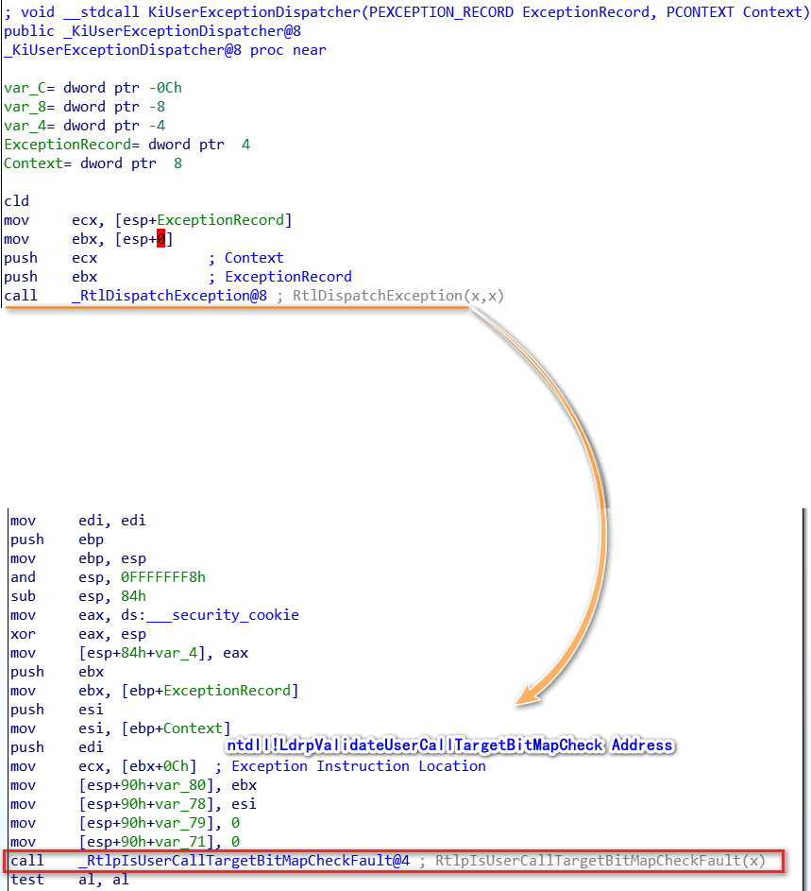Select the 'sub esp, 84h' instruction

(77, 596)
